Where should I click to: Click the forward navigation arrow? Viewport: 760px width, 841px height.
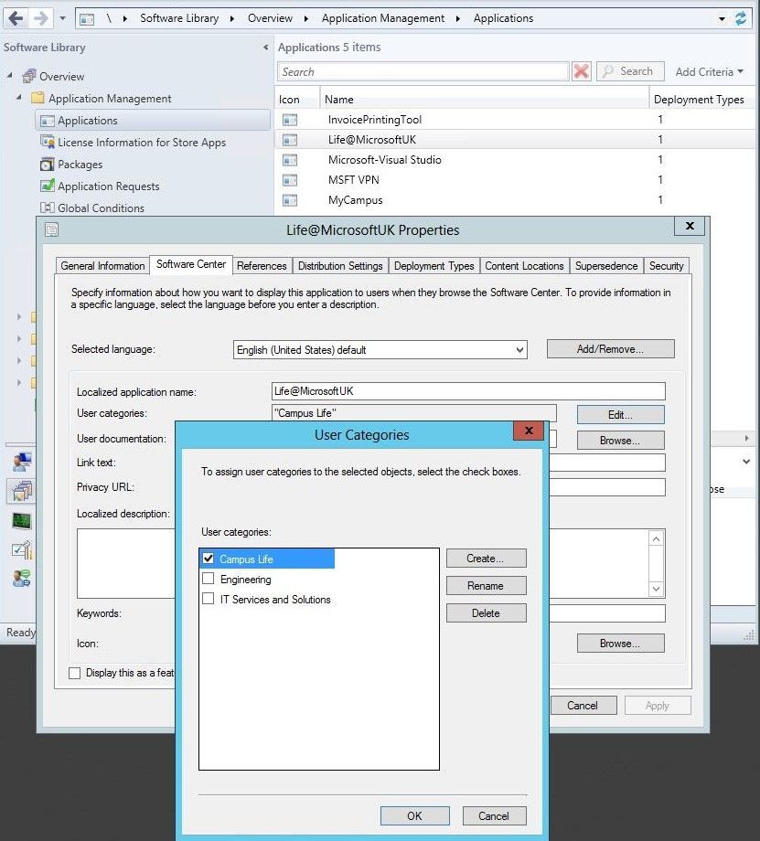coord(41,19)
